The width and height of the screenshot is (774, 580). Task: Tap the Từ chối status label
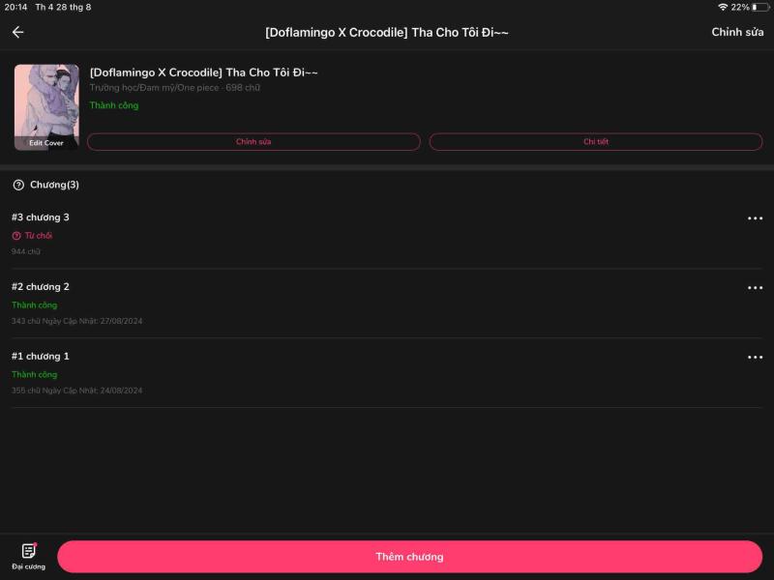click(39, 236)
